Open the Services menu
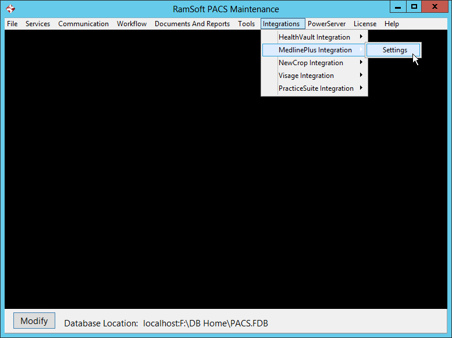This screenshot has height=338, width=452. (x=38, y=24)
